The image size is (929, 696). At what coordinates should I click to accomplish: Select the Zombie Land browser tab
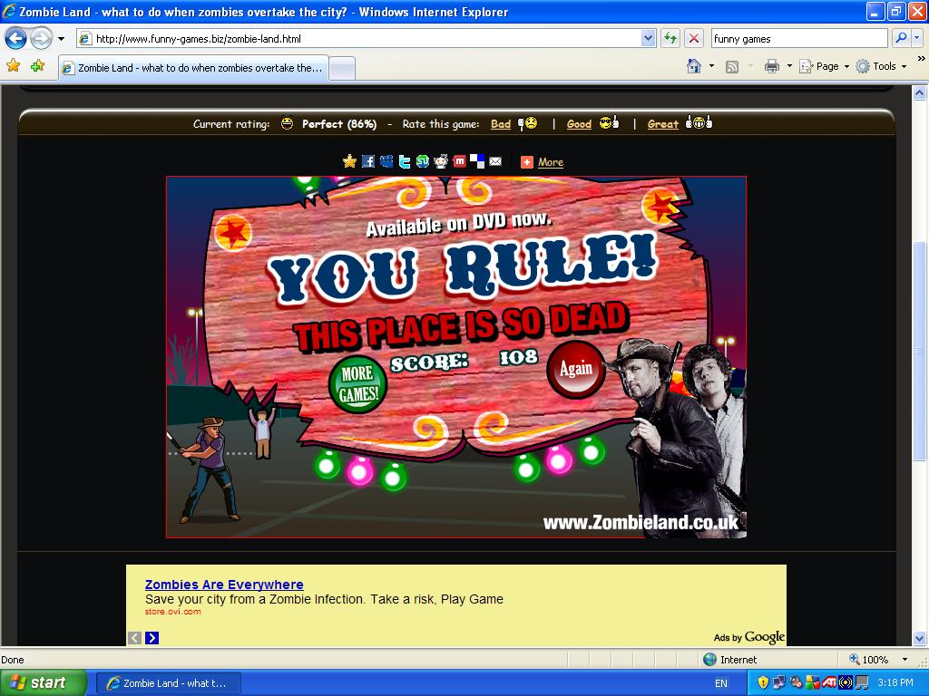pyautogui.click(x=192, y=68)
